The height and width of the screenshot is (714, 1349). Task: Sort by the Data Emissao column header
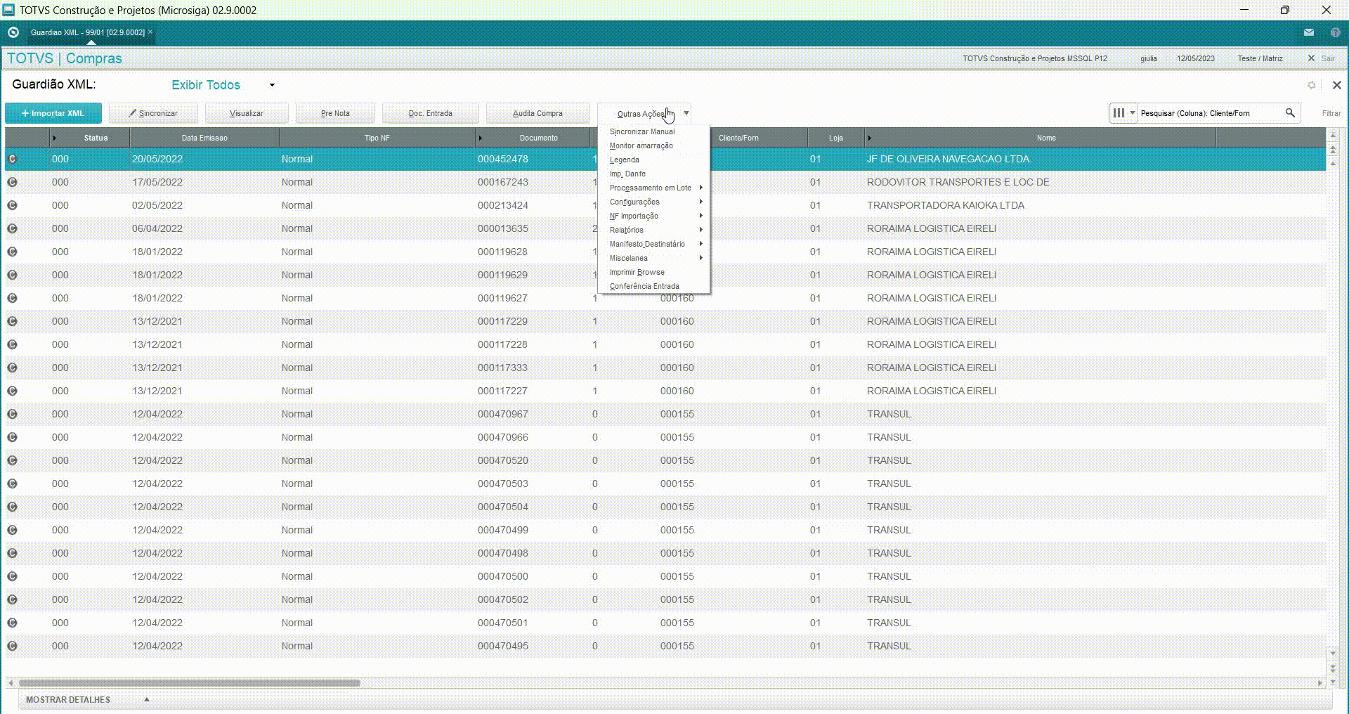pyautogui.click(x=204, y=138)
